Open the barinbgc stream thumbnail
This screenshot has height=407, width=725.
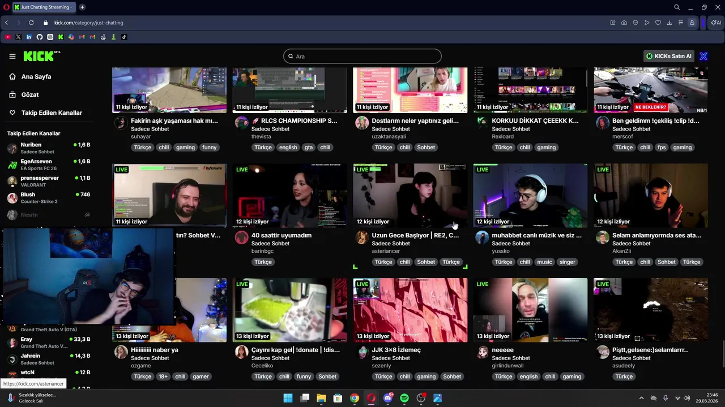click(289, 196)
